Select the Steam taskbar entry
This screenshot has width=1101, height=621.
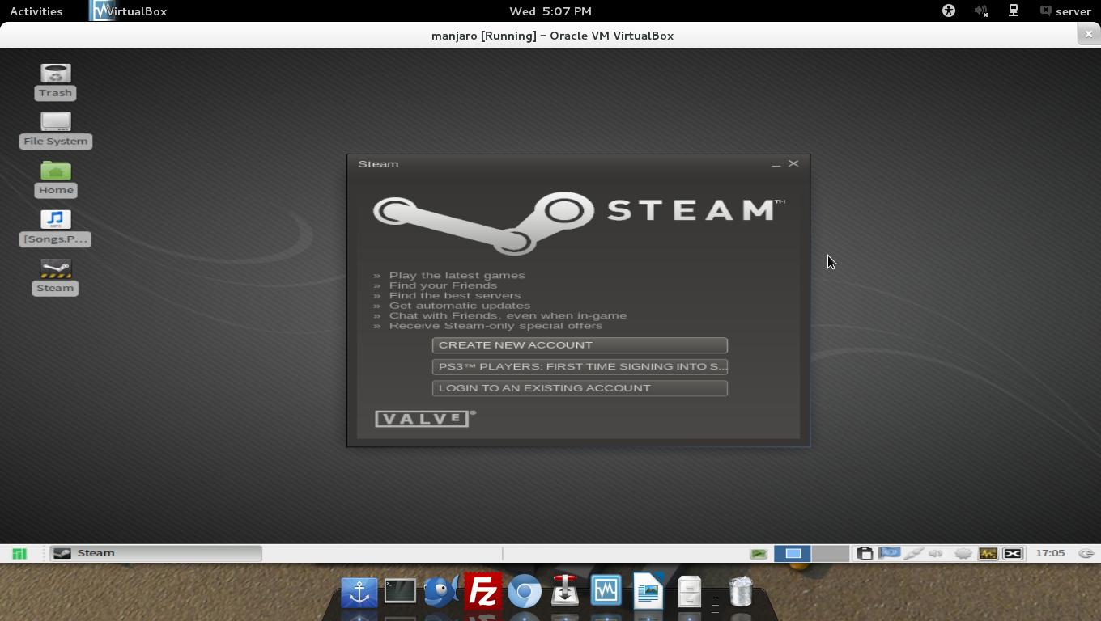tap(121, 553)
